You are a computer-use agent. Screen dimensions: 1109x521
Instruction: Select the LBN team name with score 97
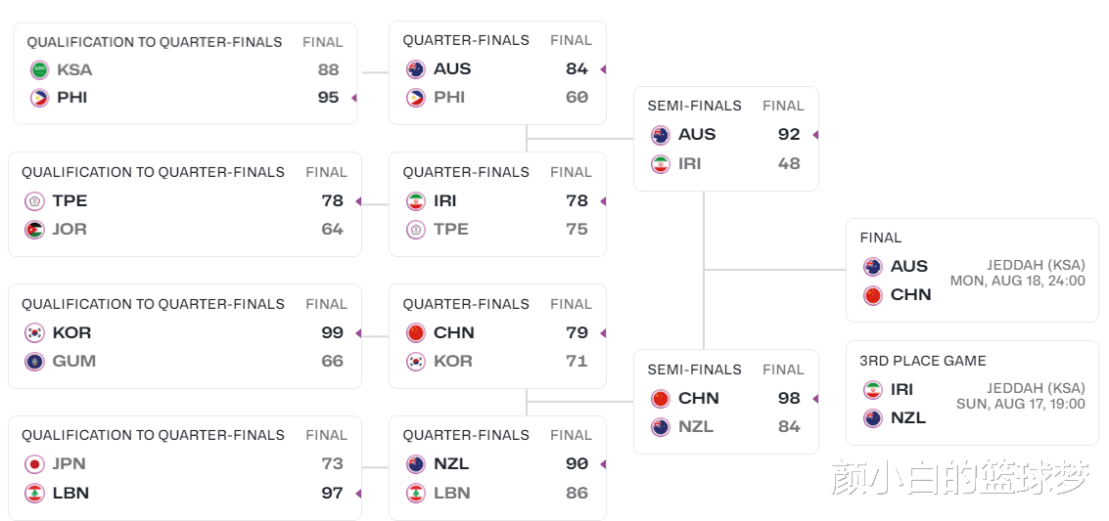coord(70,493)
